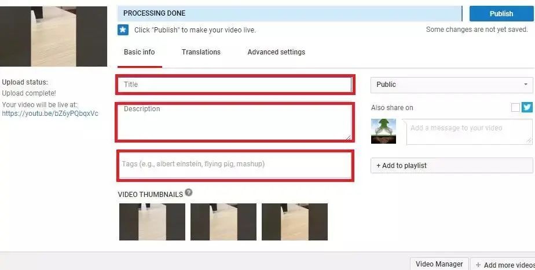Open the Video Manager button
This screenshot has height=270, width=535.
(x=439, y=264)
